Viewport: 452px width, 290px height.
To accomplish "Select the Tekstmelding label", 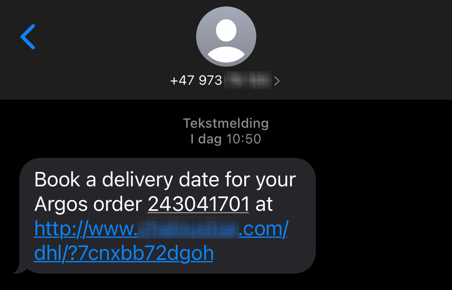I will click(226, 123).
